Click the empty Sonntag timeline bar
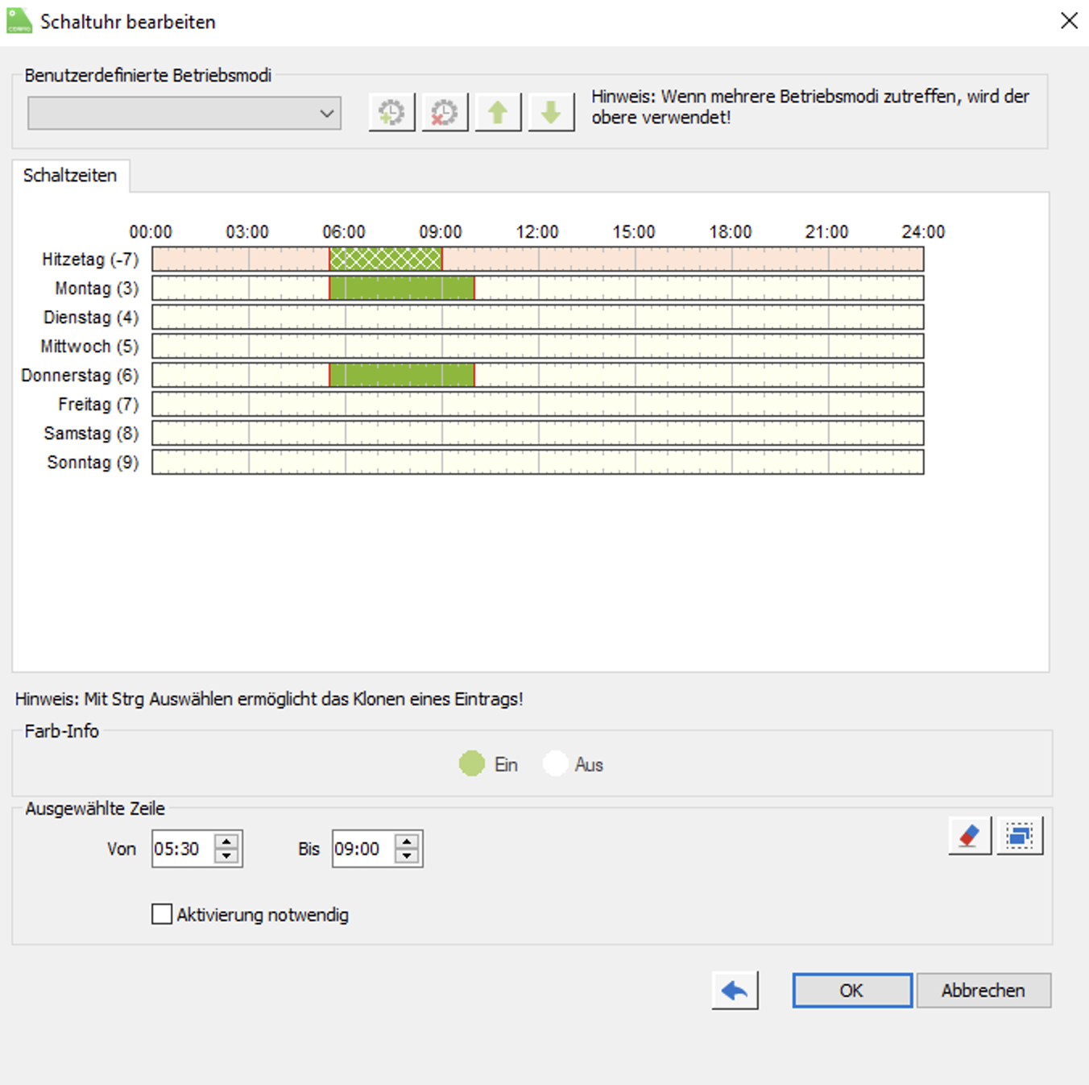Viewport: 1089px width, 1085px height. tap(538, 462)
